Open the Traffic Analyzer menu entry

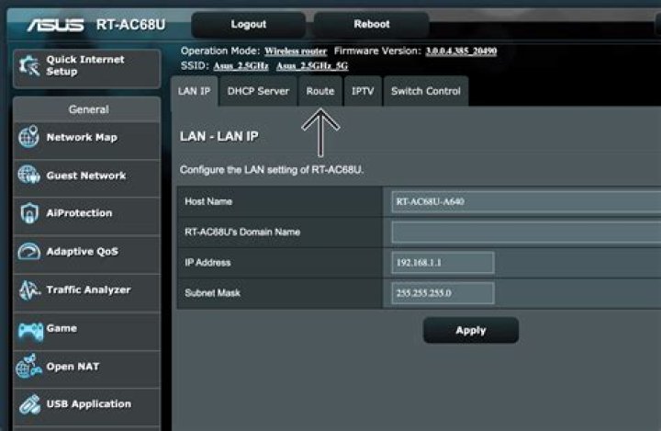click(x=87, y=293)
